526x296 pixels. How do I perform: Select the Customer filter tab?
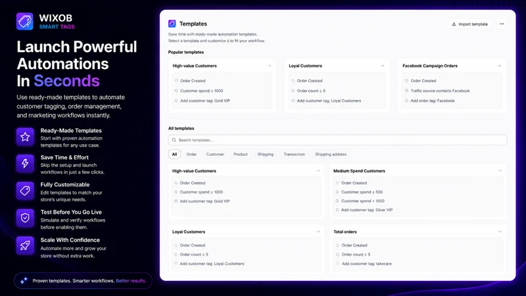tap(215, 155)
